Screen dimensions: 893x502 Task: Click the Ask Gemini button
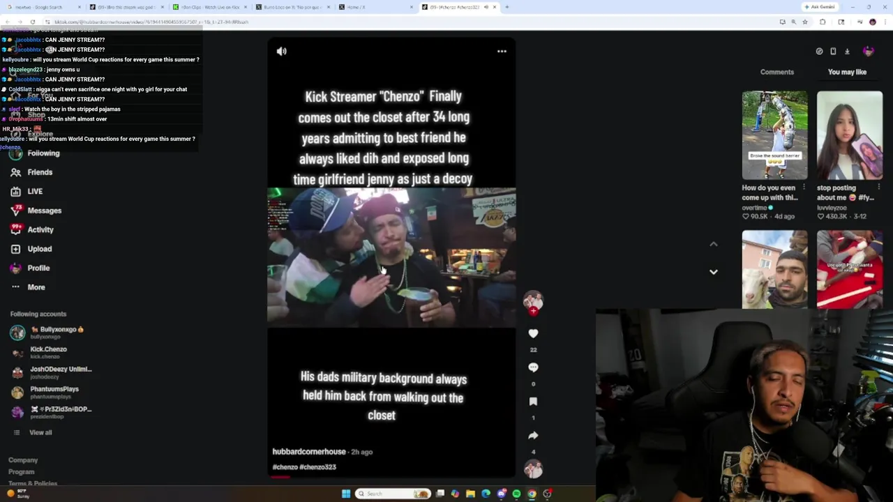(819, 7)
